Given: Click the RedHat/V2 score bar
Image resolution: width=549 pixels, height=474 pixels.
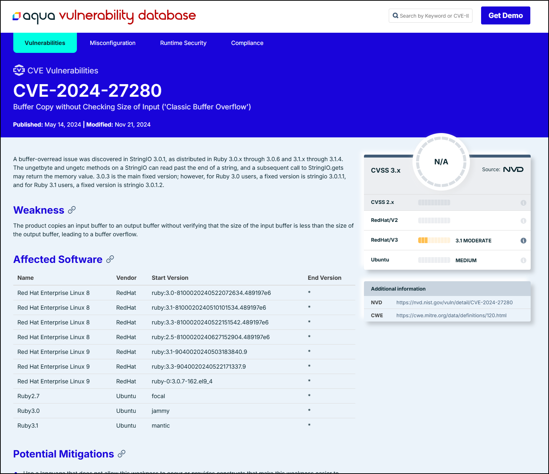Looking at the screenshot, I should click(434, 220).
